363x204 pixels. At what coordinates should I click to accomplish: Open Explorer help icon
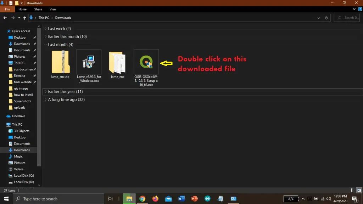pos(360,9)
